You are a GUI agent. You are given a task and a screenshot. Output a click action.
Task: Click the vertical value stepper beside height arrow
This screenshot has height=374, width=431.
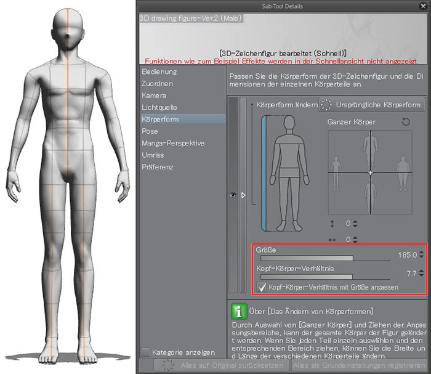tap(355, 224)
